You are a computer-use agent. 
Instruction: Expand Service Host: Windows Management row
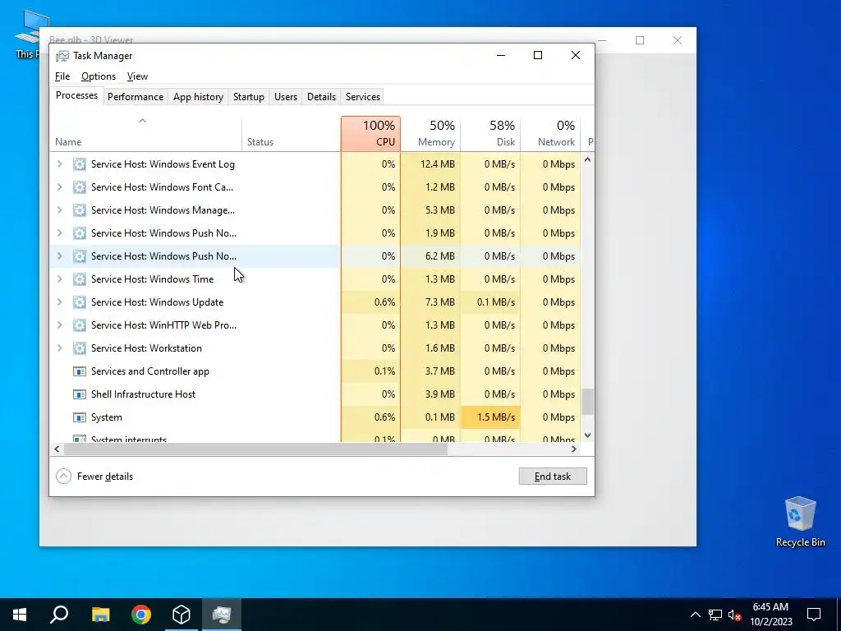click(x=59, y=210)
